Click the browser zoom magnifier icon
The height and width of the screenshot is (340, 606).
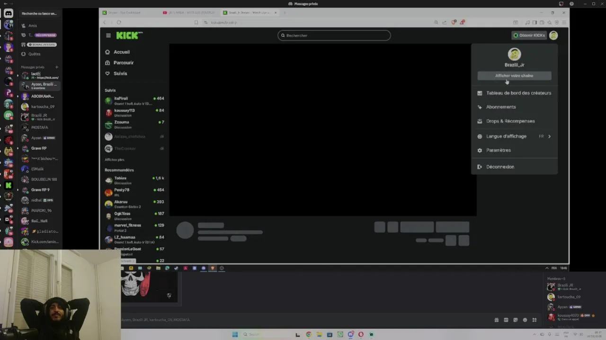coord(436,22)
